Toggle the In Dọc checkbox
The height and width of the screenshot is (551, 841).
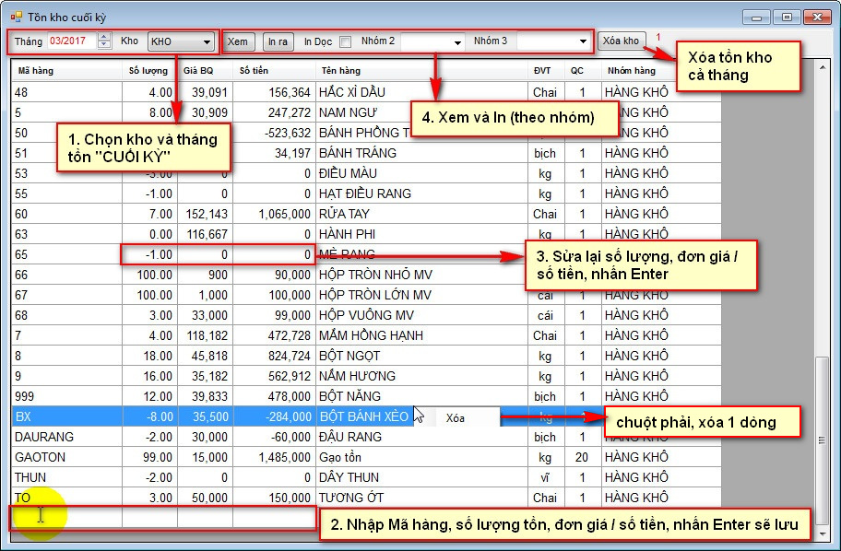(x=346, y=41)
